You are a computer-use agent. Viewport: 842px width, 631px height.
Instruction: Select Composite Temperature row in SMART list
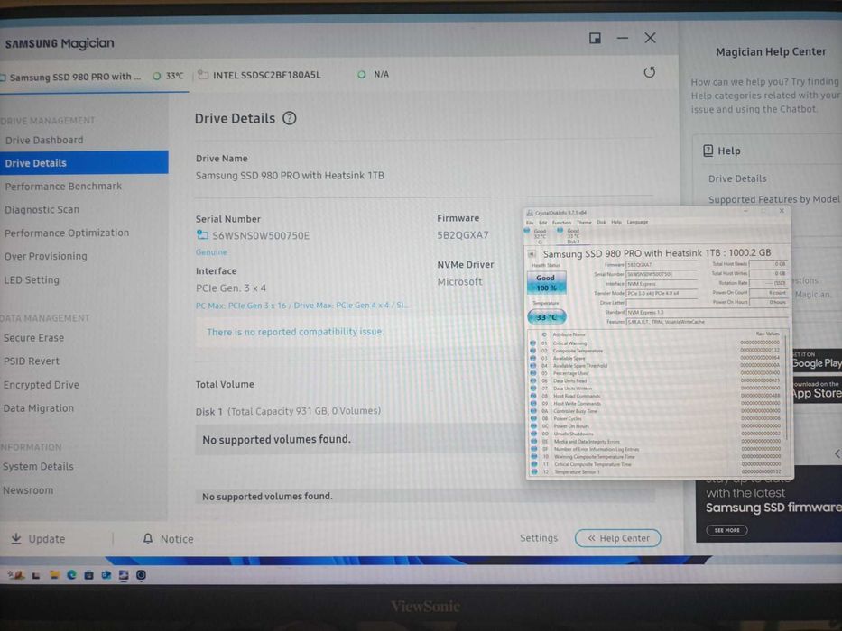(655, 351)
